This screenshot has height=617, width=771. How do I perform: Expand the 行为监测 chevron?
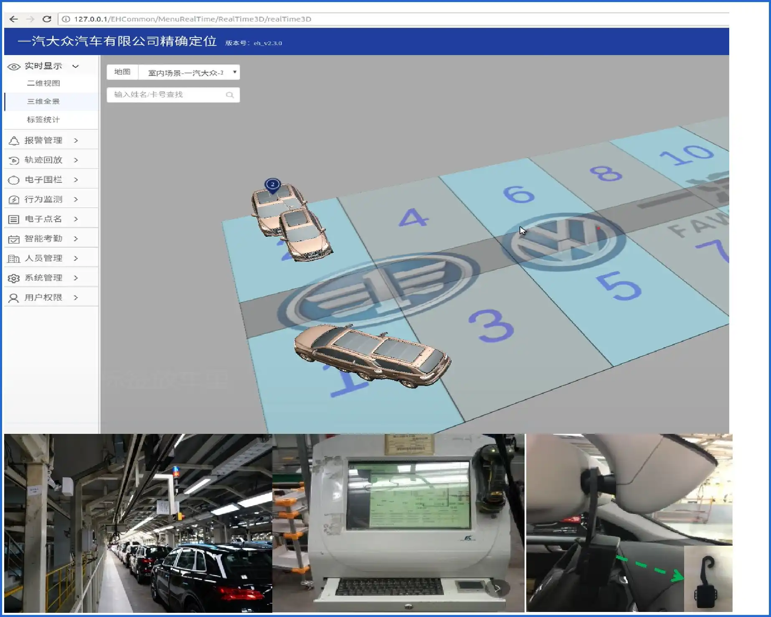click(76, 199)
